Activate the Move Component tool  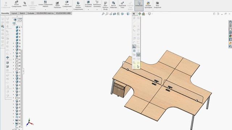pos(67,4)
